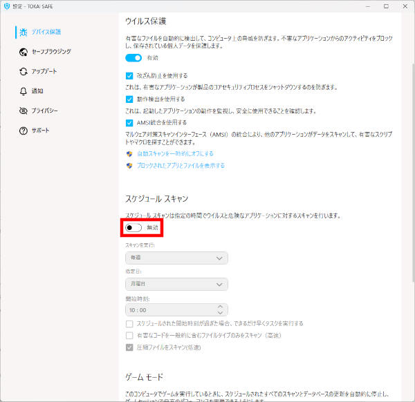Viewport: 415px width, 402px height.
Task: Click the globe icon for セーフブラウジング
Action: [x=24, y=52]
